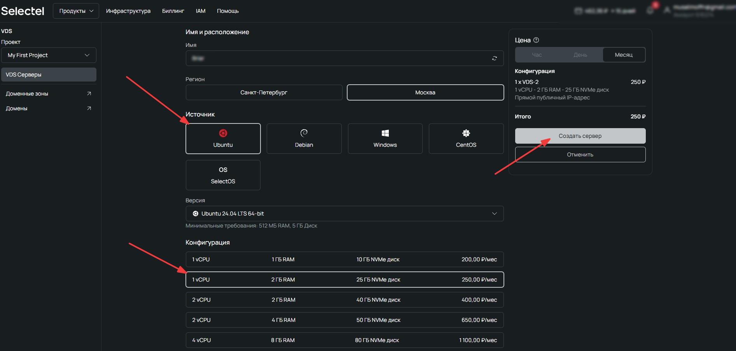The image size is (736, 351).
Task: Click the Итого total label
Action: click(x=523, y=116)
